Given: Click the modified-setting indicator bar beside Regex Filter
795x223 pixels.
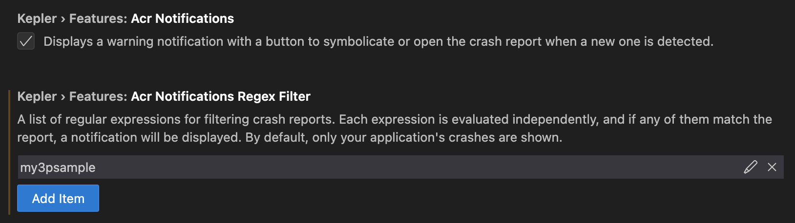Looking at the screenshot, I should tap(9, 152).
